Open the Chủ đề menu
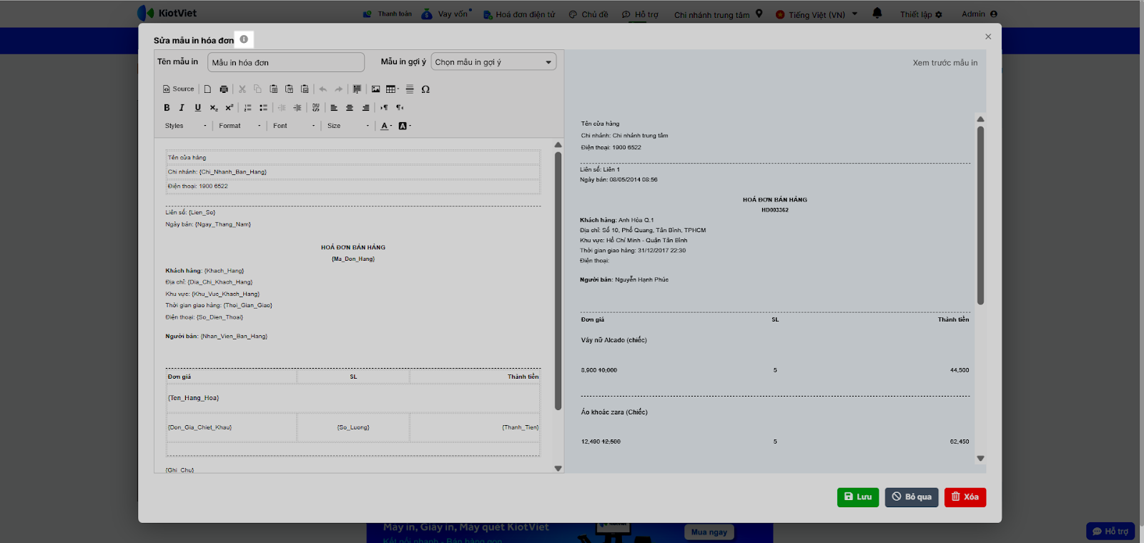 [x=588, y=14]
